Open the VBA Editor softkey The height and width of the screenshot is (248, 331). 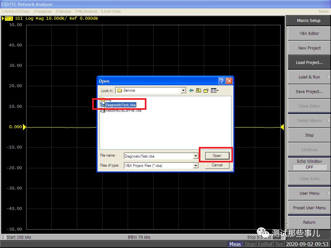pyautogui.click(x=309, y=33)
